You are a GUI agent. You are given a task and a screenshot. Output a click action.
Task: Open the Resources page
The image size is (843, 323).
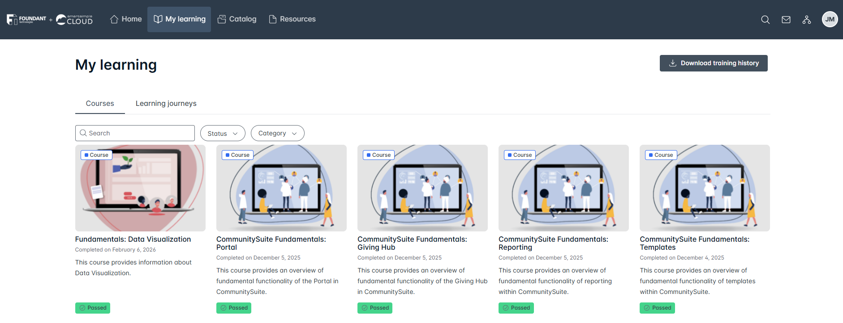click(292, 19)
